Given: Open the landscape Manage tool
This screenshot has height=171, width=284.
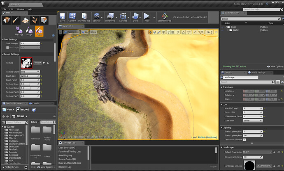Looking at the screenshot, I should [19, 31].
